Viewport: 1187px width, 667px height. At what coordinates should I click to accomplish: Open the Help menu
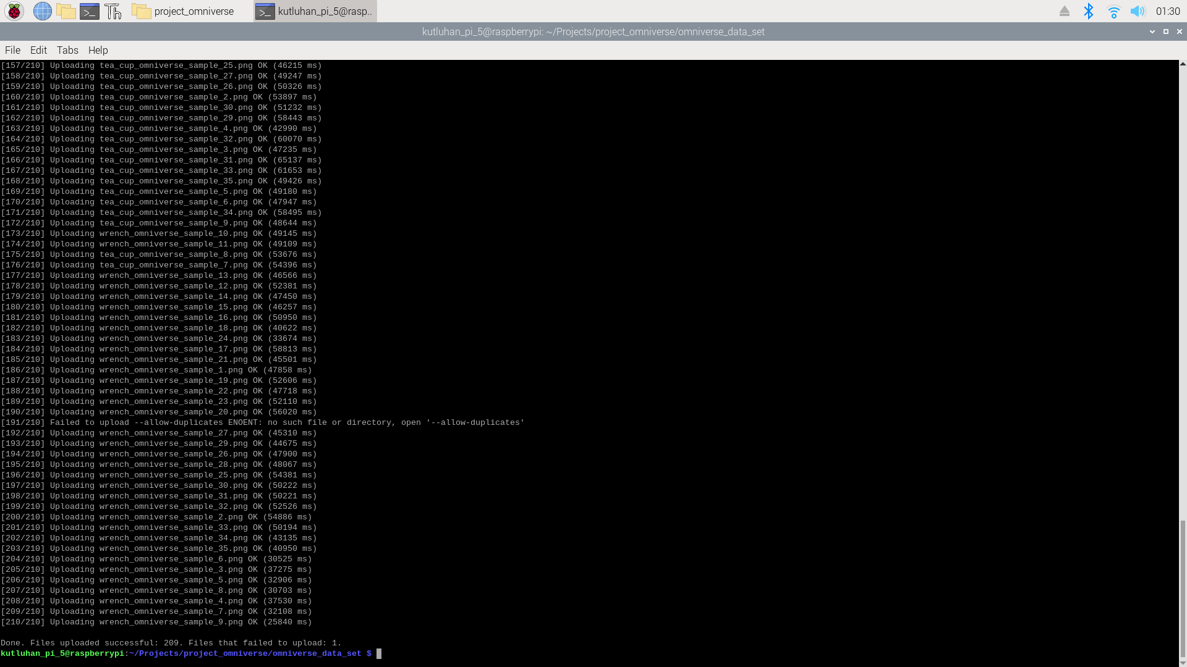click(x=98, y=50)
